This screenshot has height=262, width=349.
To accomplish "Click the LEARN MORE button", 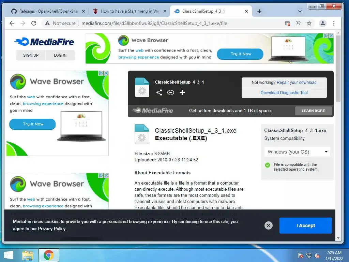I will click(314, 111).
